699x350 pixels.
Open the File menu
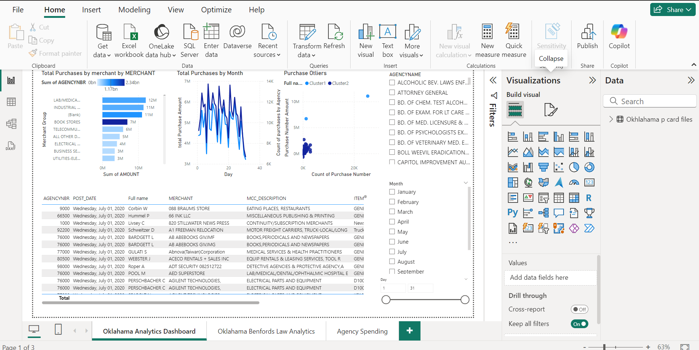pyautogui.click(x=18, y=10)
